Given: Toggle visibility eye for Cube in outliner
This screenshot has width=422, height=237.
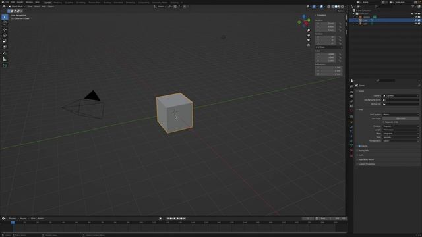Looking at the screenshot, I should tap(415, 20).
